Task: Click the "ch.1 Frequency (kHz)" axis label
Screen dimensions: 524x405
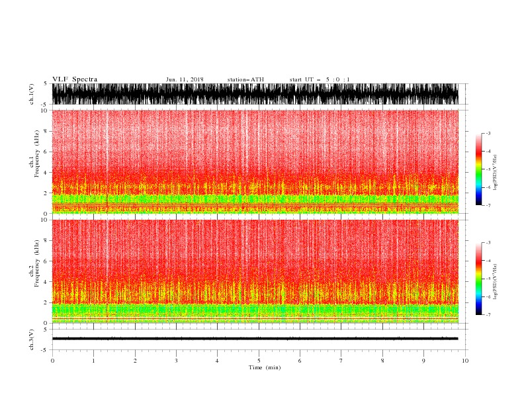Action: [x=34, y=154]
